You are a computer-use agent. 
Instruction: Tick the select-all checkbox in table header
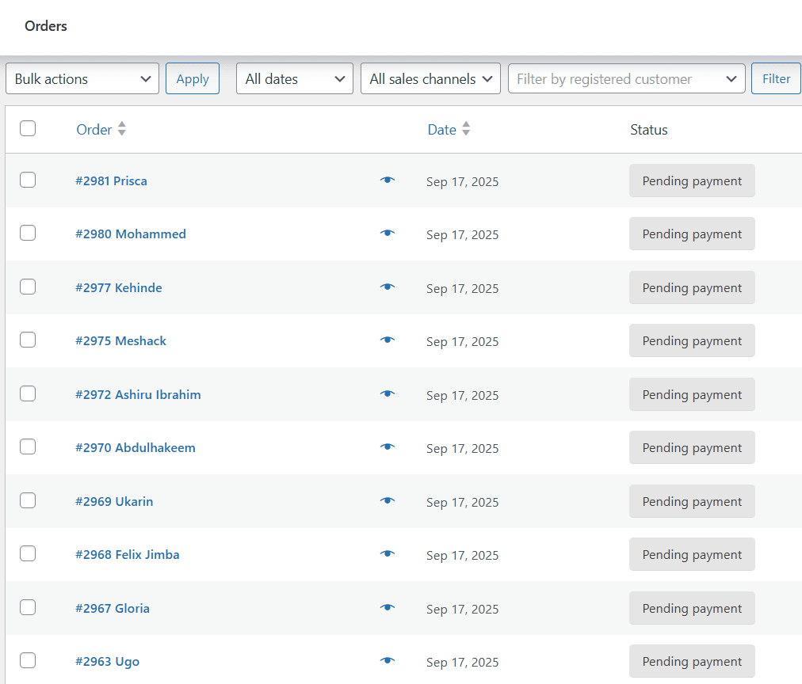(28, 128)
